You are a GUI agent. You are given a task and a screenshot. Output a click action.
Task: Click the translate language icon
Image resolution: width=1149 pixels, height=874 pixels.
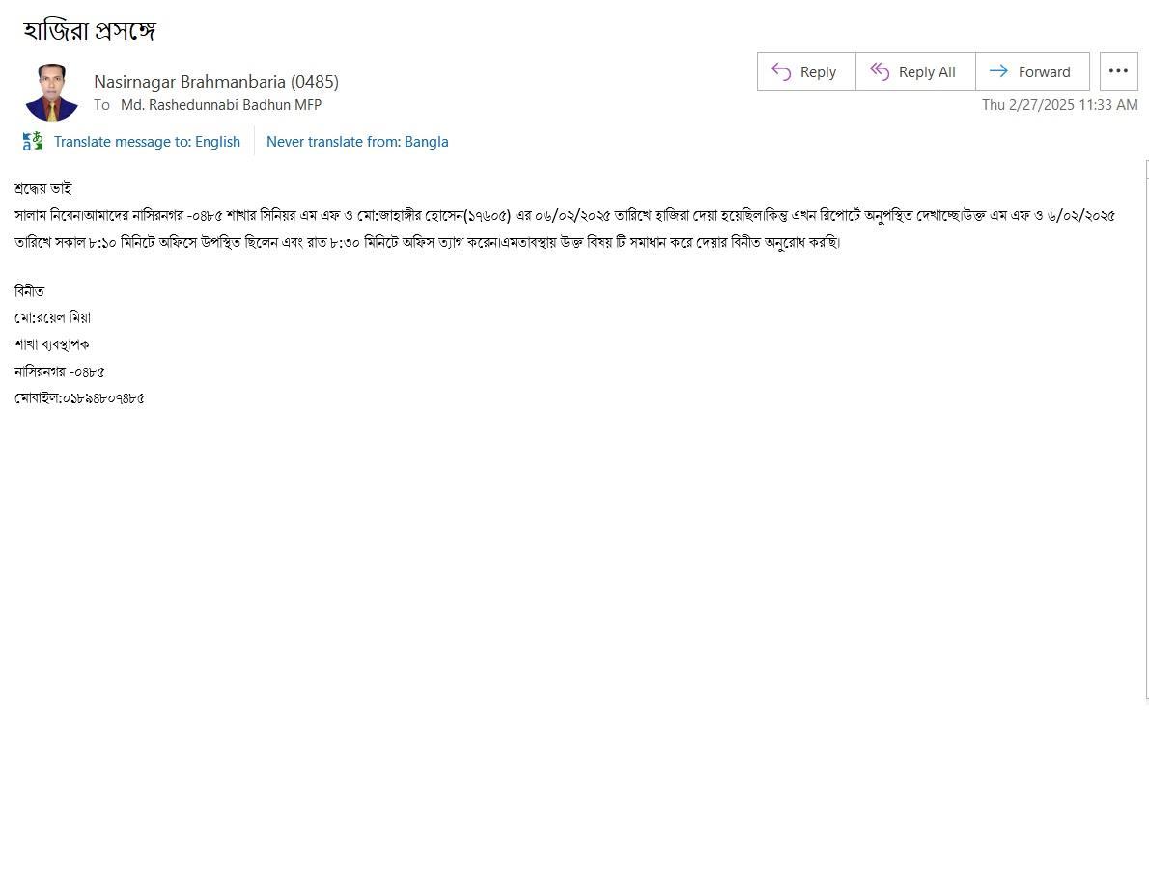pyautogui.click(x=32, y=141)
